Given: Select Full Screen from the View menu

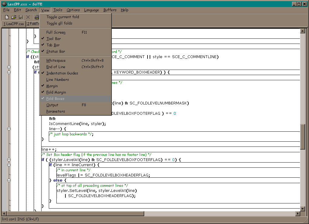Looking at the screenshot, I should coord(56,32).
